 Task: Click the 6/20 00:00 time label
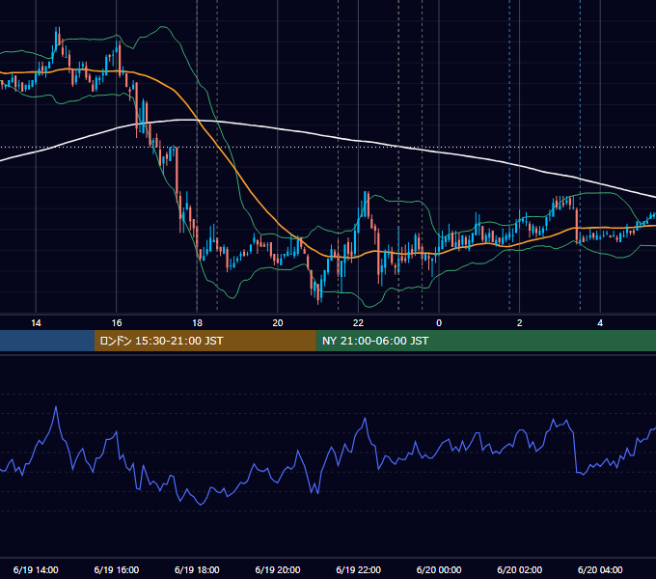tap(439, 569)
